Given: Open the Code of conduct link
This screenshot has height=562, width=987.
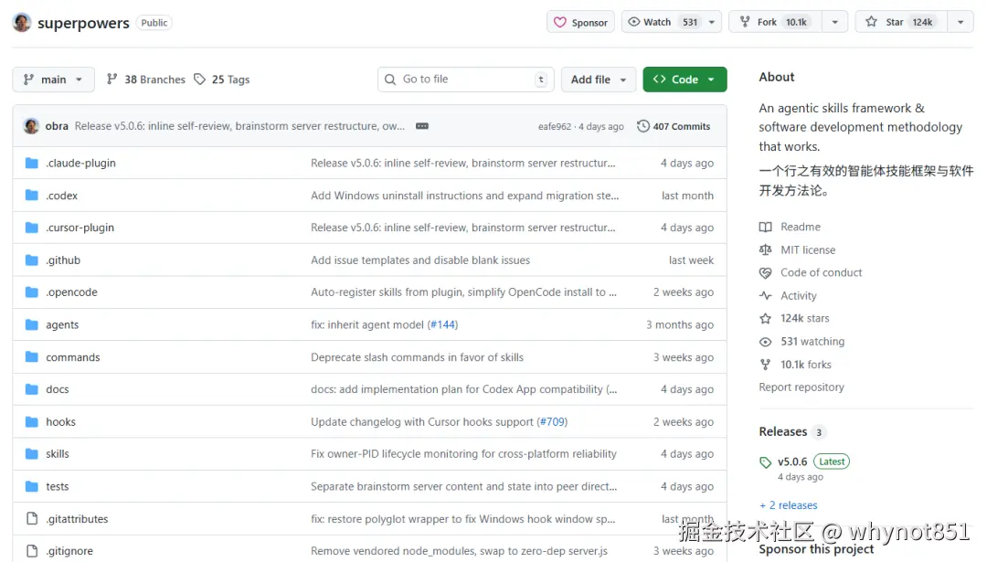Looking at the screenshot, I should 822,272.
